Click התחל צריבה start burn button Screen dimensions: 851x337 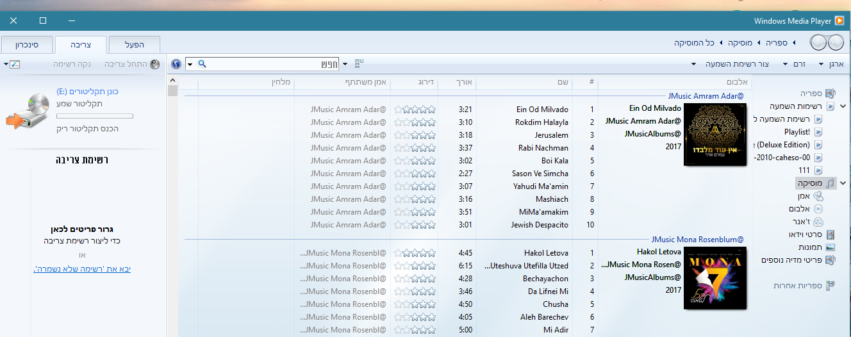pos(132,64)
